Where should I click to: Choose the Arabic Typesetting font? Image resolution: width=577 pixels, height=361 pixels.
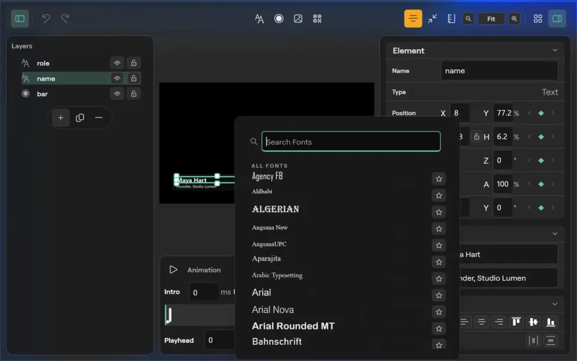pos(277,275)
